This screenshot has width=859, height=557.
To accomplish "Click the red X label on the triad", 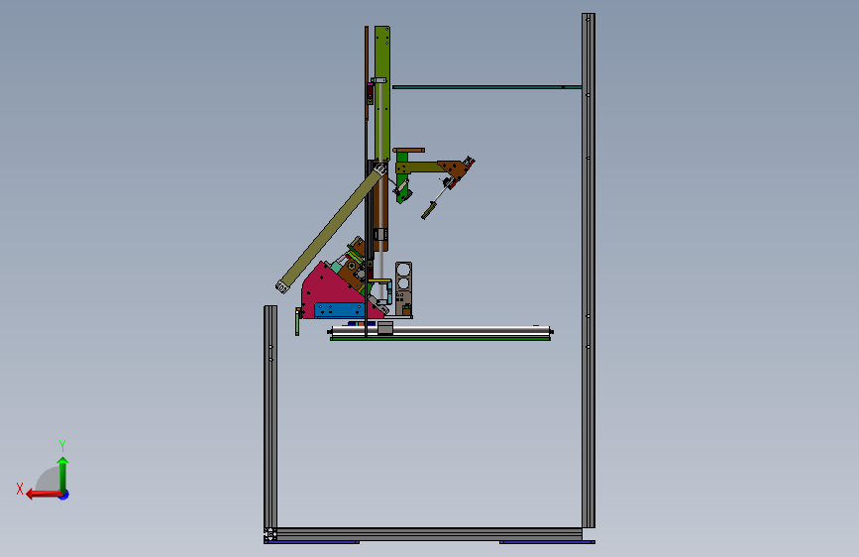I will point(20,489).
